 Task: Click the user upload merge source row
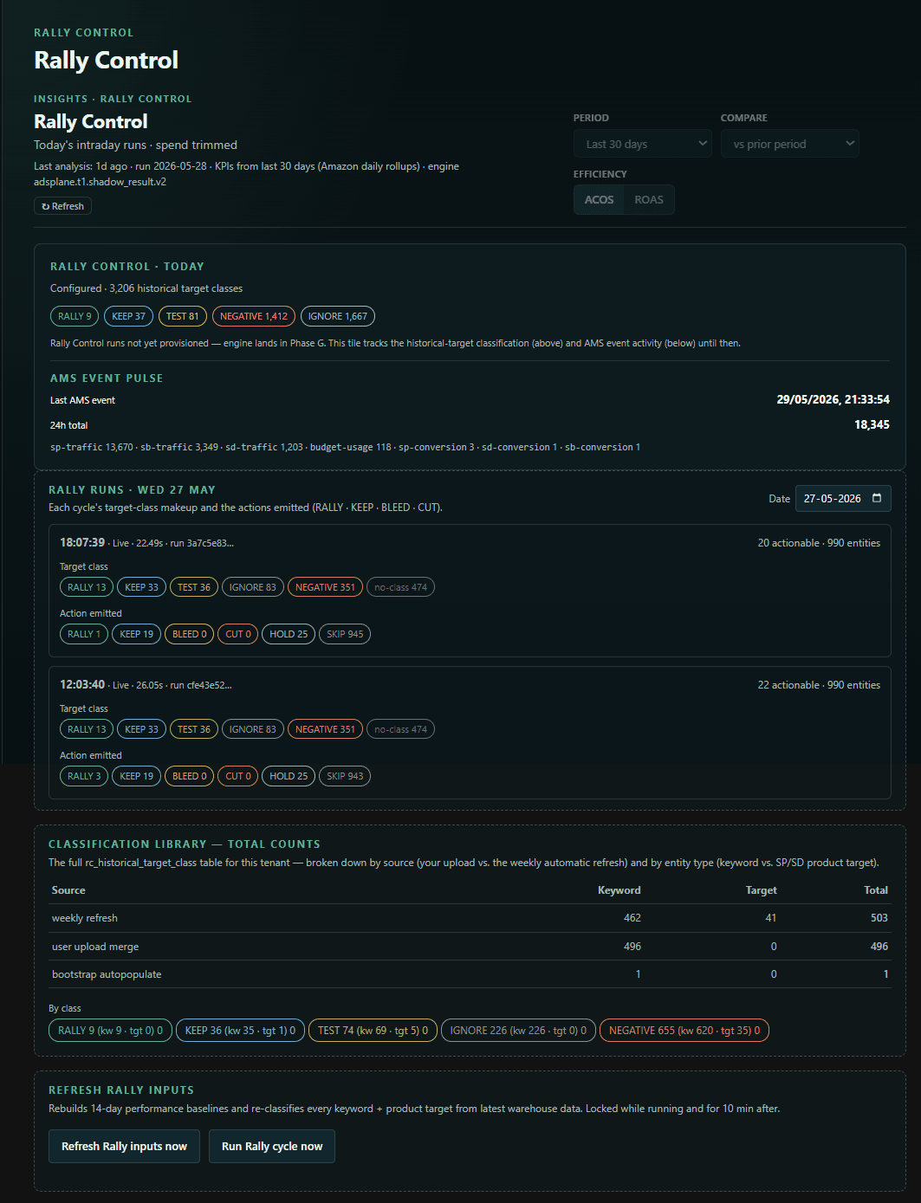(470, 947)
